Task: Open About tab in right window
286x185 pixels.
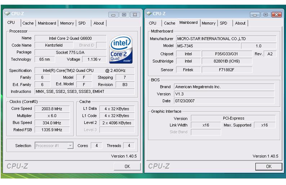Action: click(x=240, y=23)
